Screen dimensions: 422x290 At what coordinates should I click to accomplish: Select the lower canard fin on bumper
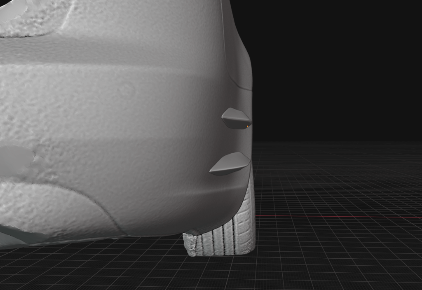231,165
